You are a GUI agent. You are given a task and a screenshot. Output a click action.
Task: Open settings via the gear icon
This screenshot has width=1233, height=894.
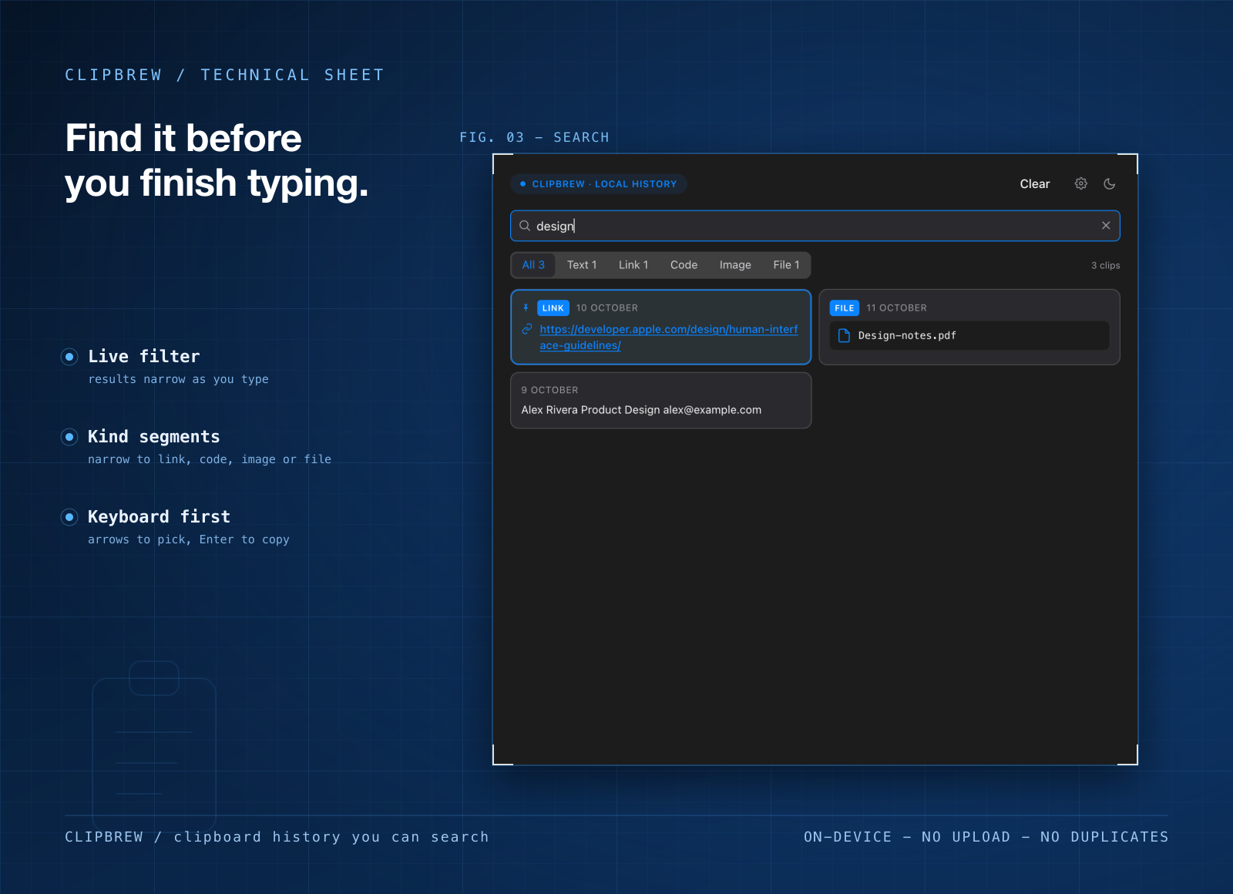[1081, 183]
